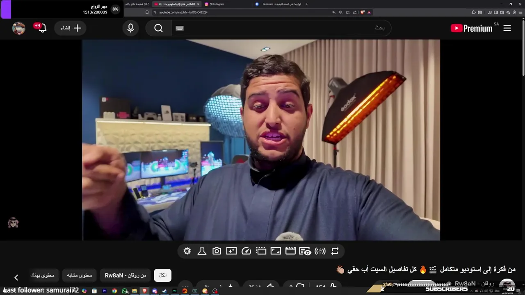525x295 pixels.
Task: Open Adobe Premiere Pro from the taskbar
Action: (x=105, y=291)
